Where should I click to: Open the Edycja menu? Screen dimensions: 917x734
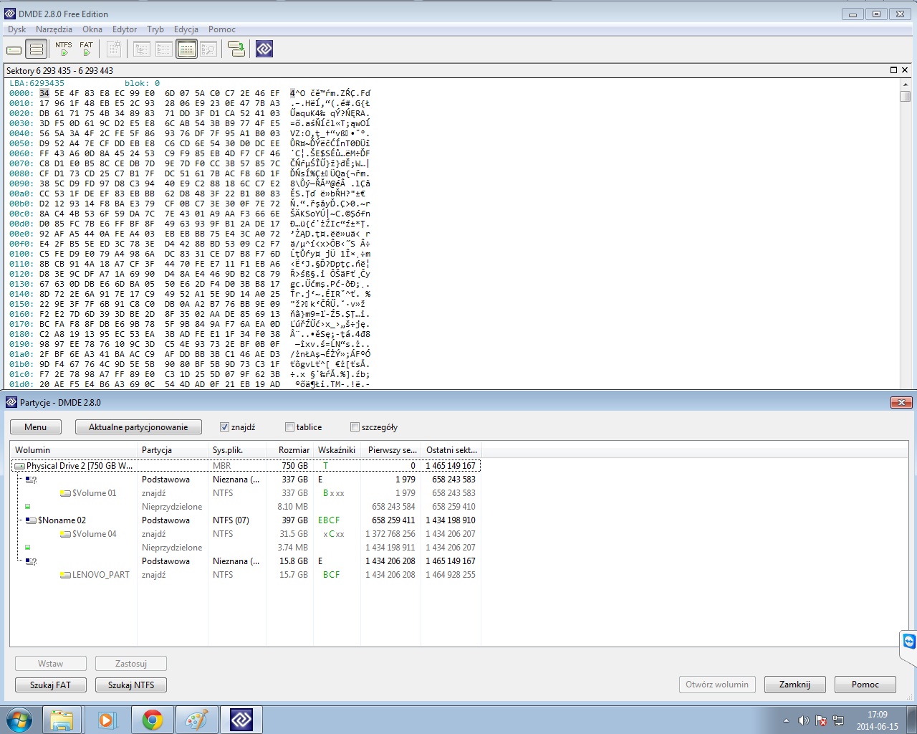click(186, 29)
